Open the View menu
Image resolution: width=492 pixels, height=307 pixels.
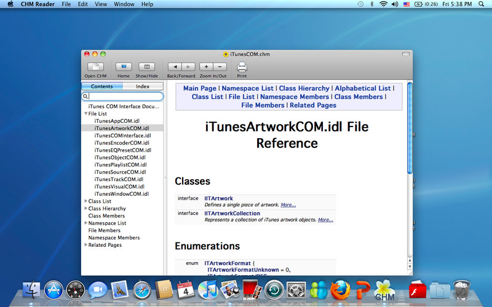(101, 4)
